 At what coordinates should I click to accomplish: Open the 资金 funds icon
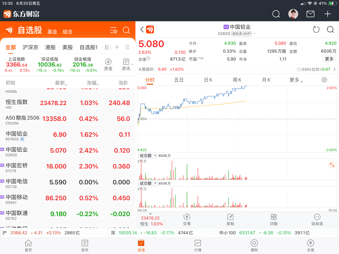(108, 65)
